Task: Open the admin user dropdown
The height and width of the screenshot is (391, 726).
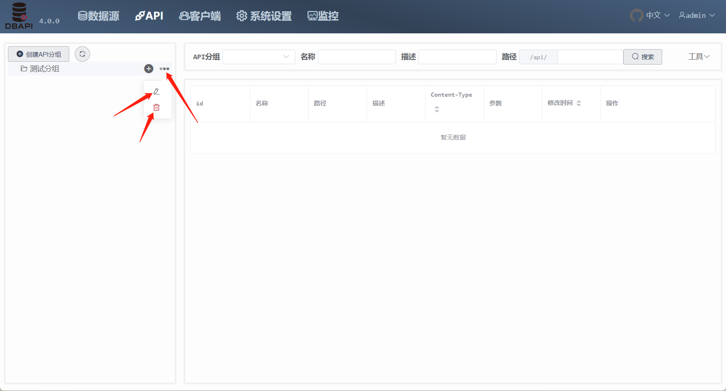Action: [x=697, y=15]
